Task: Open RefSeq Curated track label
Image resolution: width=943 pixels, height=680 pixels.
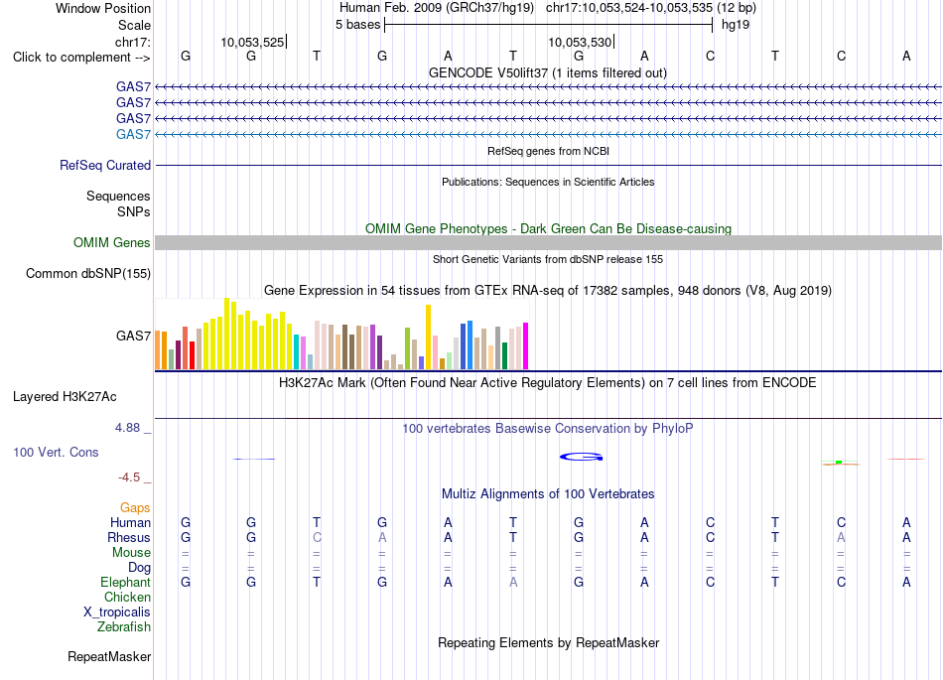Action: 105,165
